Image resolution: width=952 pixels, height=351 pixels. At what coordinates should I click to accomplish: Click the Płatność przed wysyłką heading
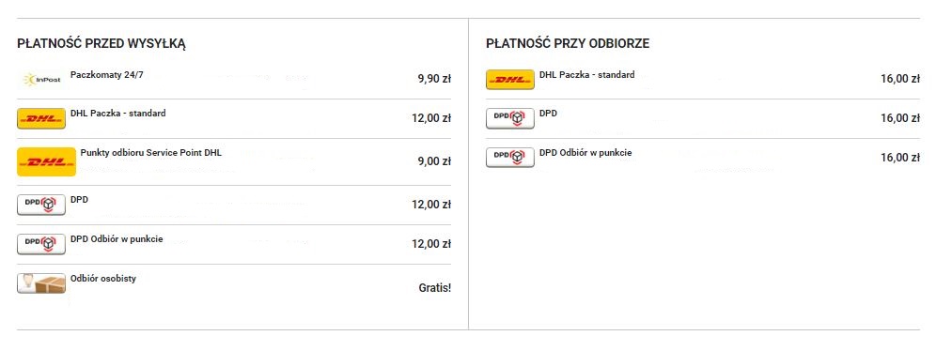(x=101, y=44)
